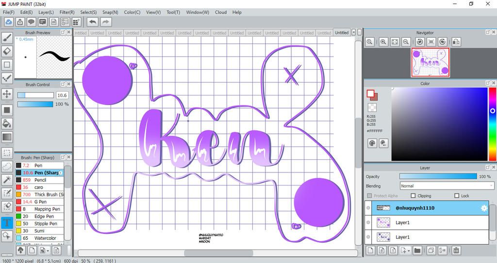This screenshot has width=497, height=263.
Task: Select the Pencil brush
Action: point(40,180)
